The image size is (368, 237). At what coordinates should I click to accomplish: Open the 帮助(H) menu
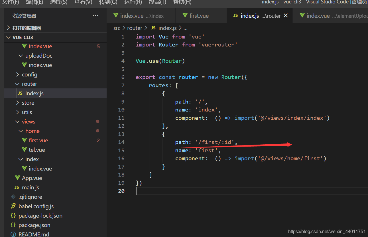pyautogui.click(x=182, y=2)
